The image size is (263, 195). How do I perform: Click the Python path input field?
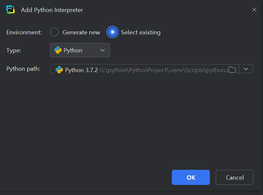point(163,70)
